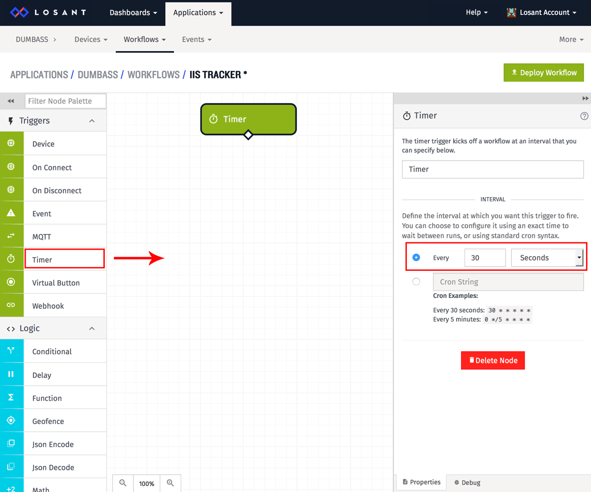The height and width of the screenshot is (492, 591).
Task: Click the Json Encode label
Action: tap(53, 444)
